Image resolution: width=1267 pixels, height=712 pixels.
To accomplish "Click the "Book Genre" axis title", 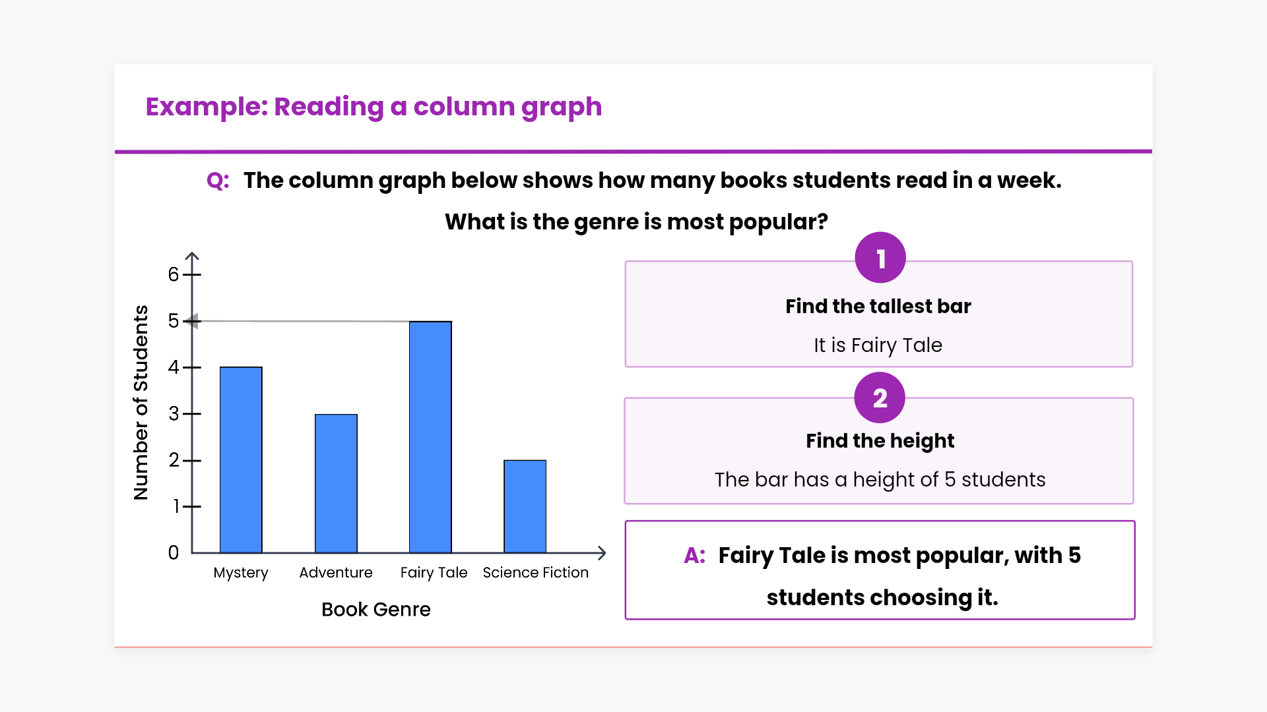I will click(375, 610).
